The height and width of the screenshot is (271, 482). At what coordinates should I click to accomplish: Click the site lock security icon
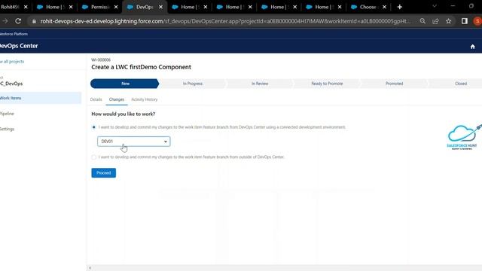click(34, 21)
